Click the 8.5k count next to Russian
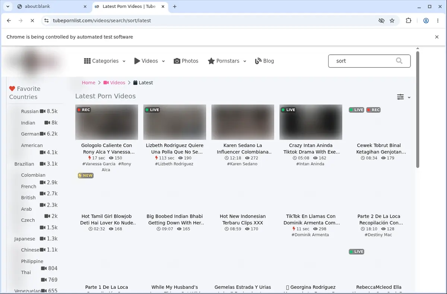This screenshot has width=447, height=294. [52, 111]
